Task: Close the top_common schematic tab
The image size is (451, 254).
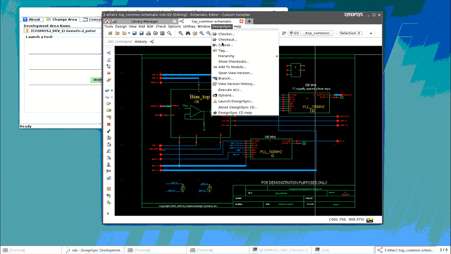Action: click(x=241, y=22)
